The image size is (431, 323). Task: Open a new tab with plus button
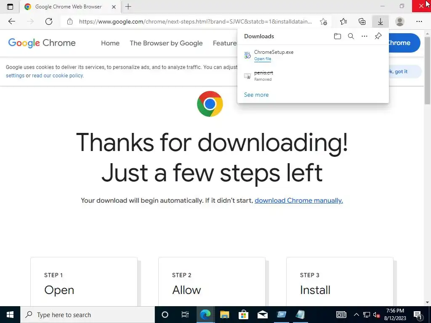point(128,7)
